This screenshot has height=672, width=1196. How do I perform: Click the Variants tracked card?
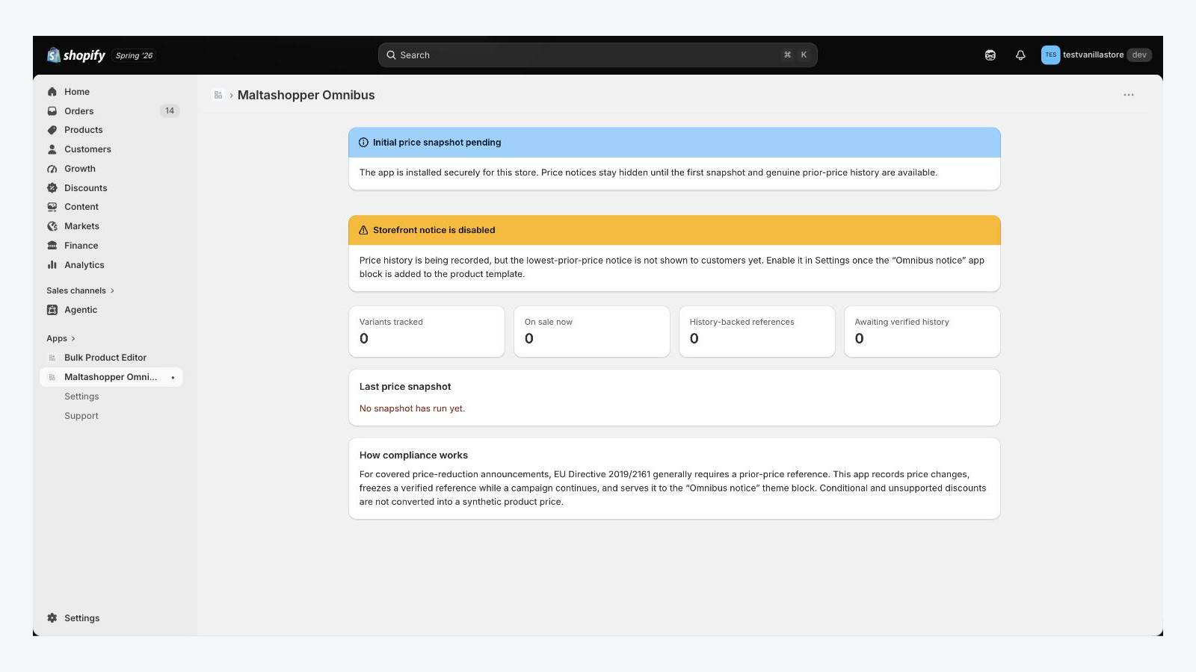(x=427, y=332)
